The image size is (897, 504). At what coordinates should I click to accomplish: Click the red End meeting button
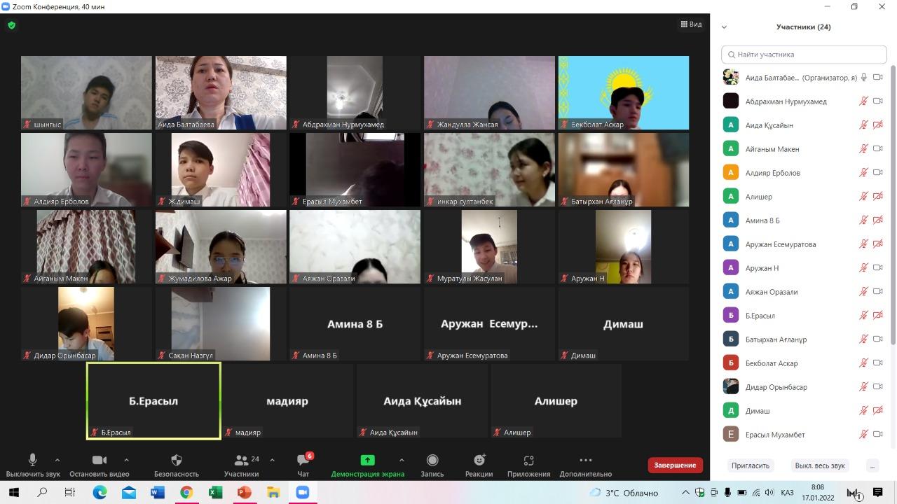[x=675, y=465]
